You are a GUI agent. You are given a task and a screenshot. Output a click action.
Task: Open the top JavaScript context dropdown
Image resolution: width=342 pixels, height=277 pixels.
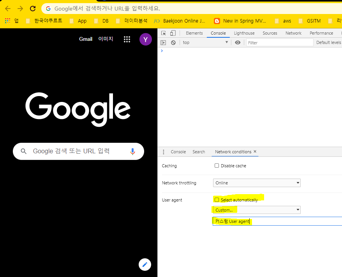(x=205, y=42)
